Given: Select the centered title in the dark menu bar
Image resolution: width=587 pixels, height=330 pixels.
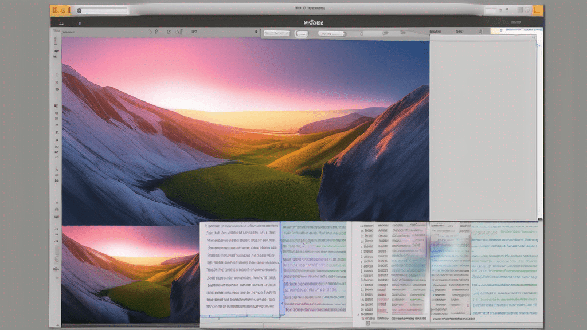Looking at the screenshot, I should tap(314, 23).
